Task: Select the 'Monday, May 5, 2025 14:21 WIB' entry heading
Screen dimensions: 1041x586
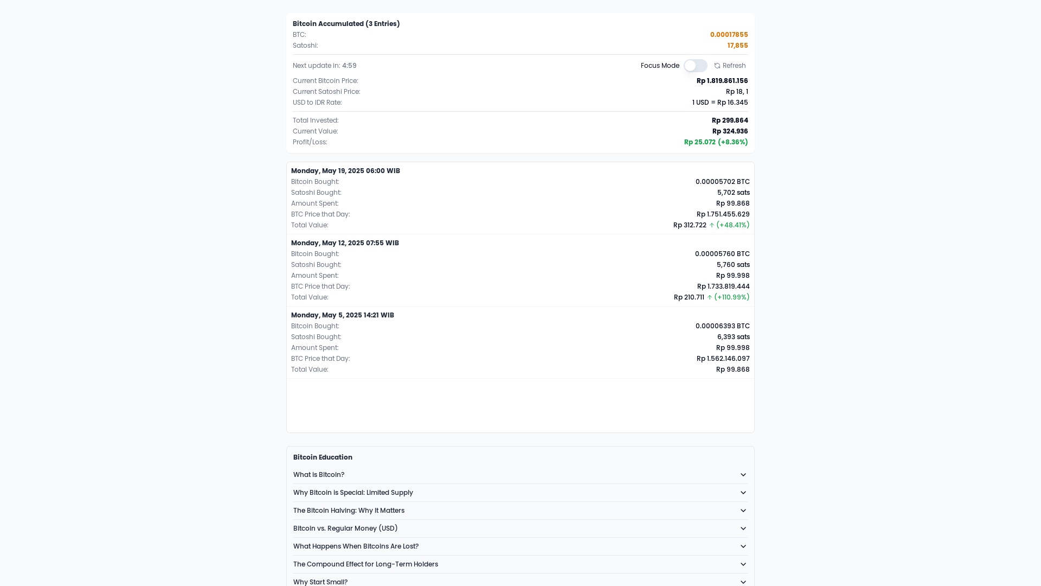Action: click(x=343, y=315)
